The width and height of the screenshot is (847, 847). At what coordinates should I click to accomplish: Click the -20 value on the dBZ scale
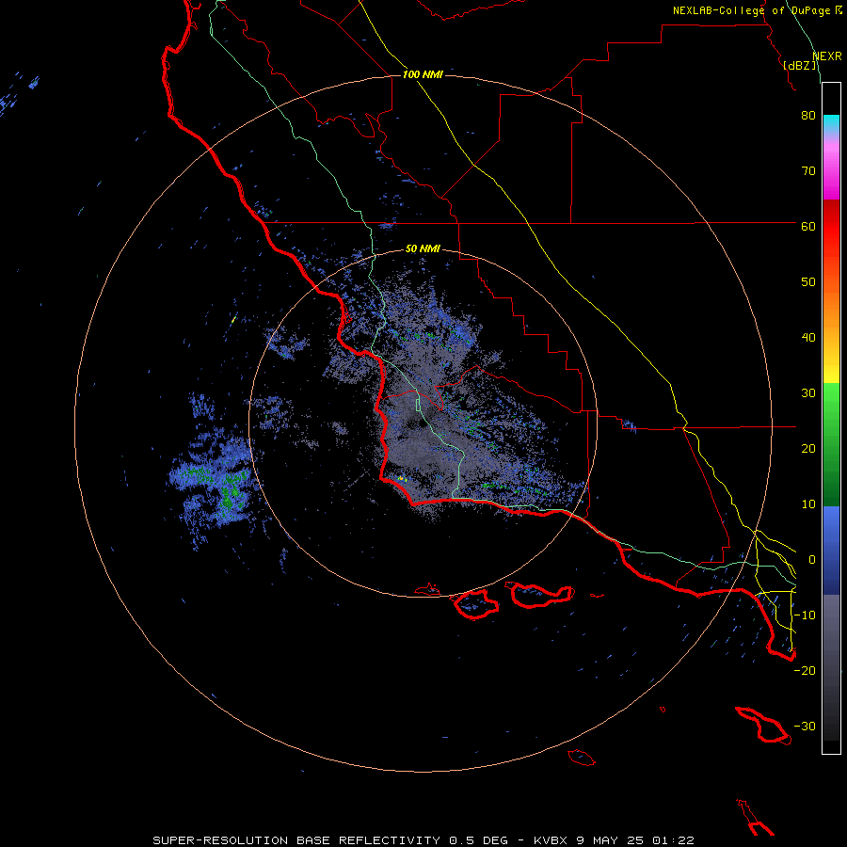(x=805, y=670)
